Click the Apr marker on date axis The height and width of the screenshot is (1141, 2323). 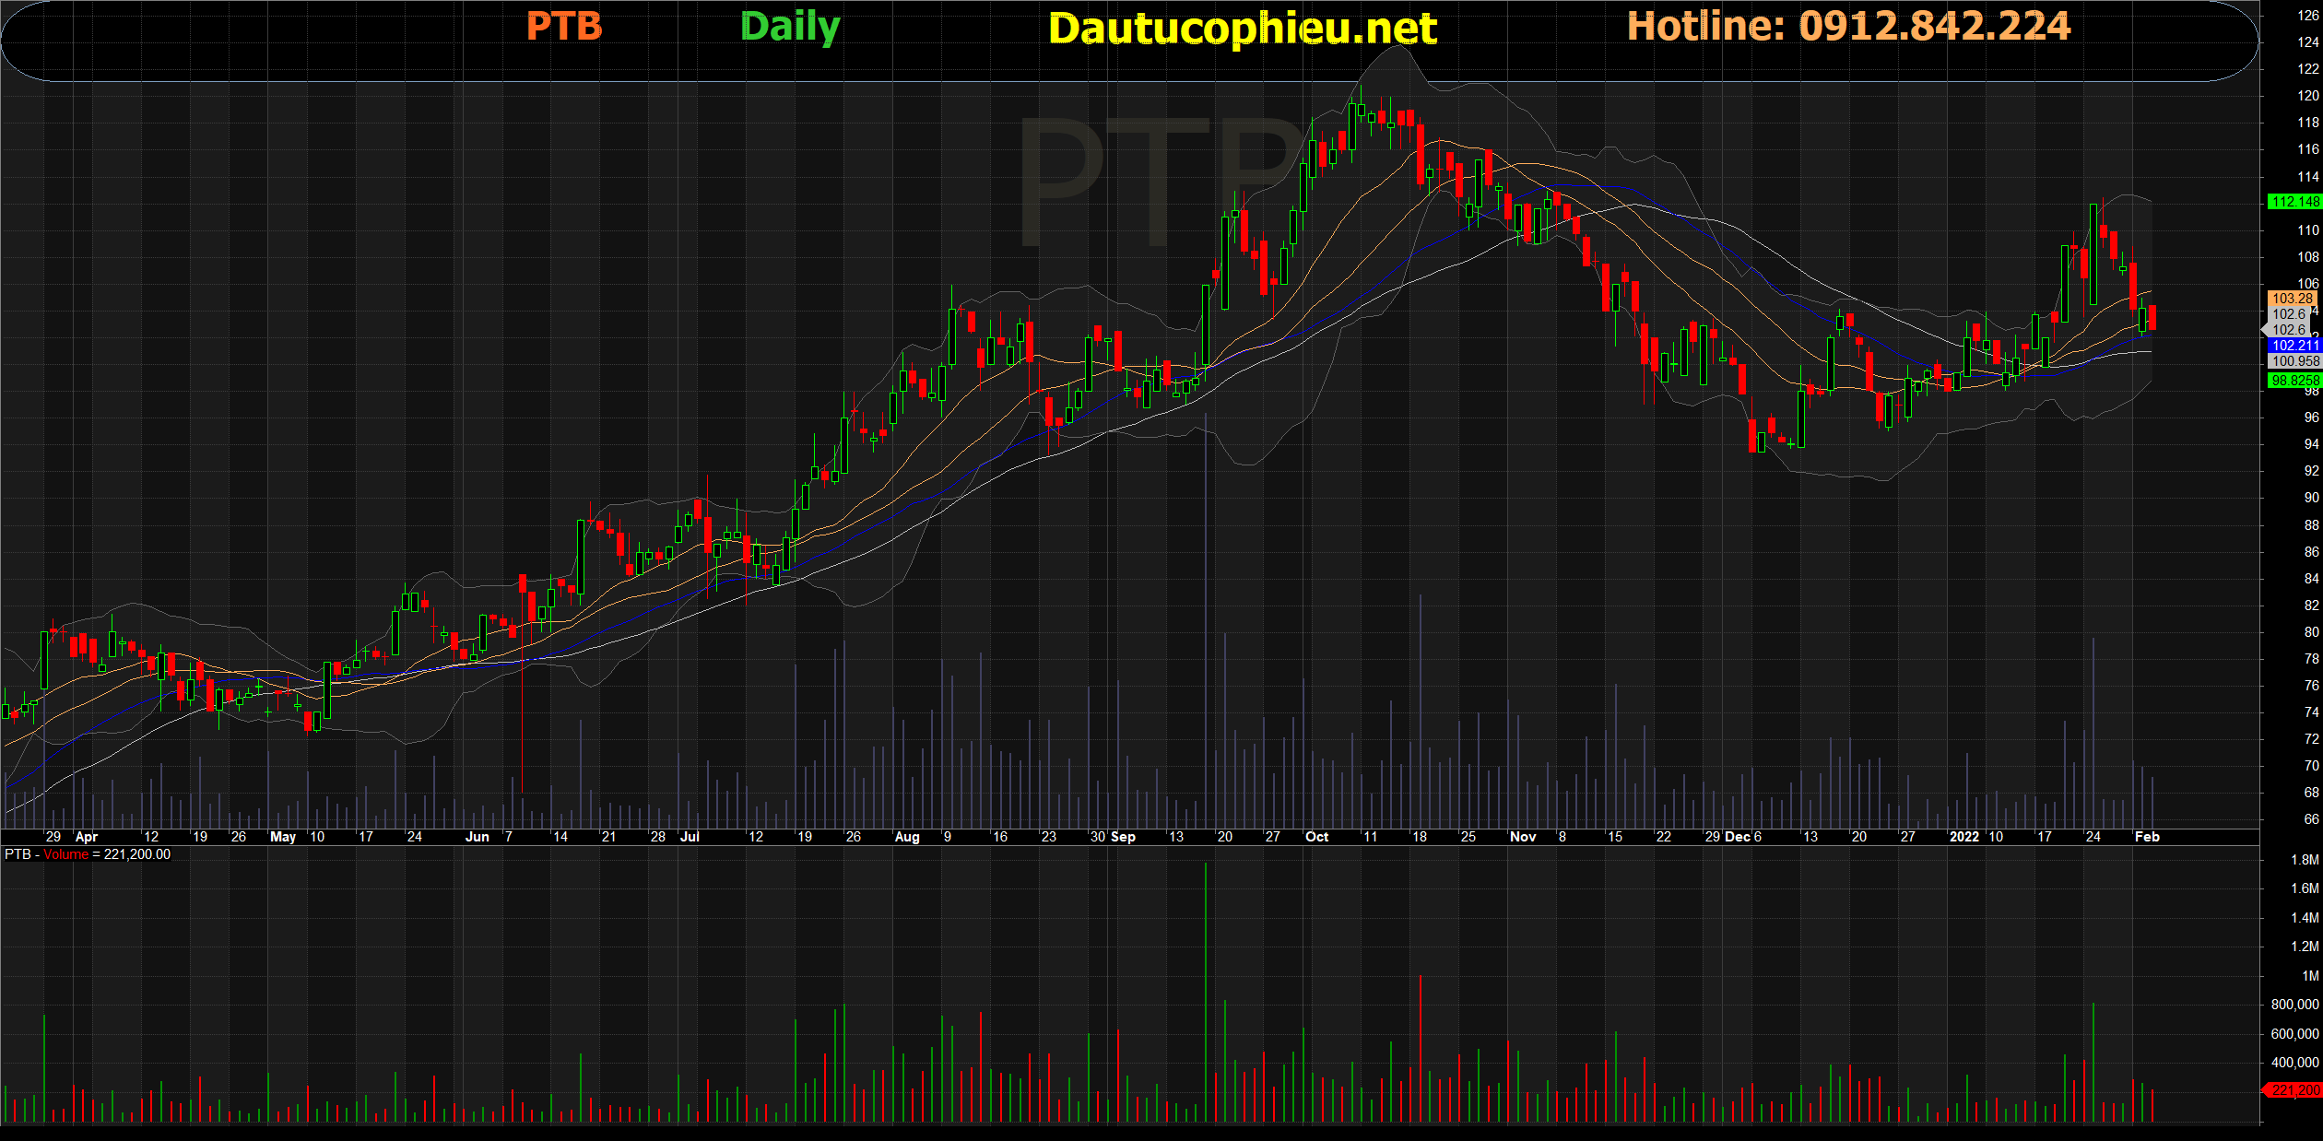pos(87,837)
